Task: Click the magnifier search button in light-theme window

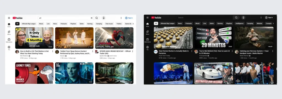Action: pos(97,18)
